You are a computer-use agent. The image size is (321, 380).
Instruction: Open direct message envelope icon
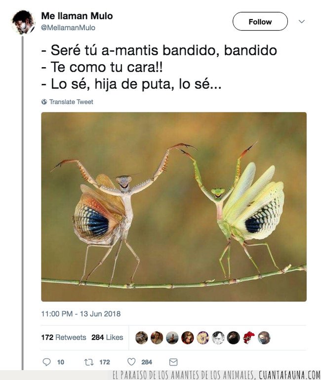click(173, 362)
